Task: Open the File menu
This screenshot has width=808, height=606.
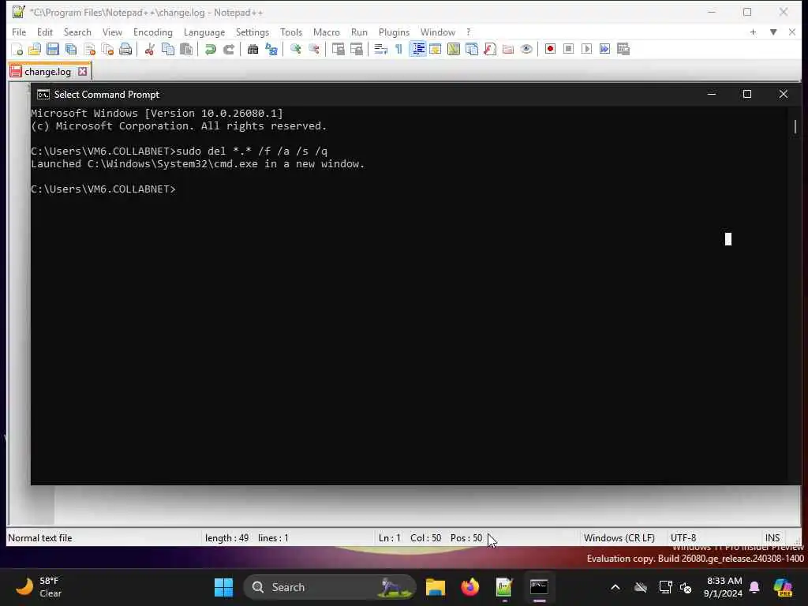Action: pyautogui.click(x=19, y=32)
